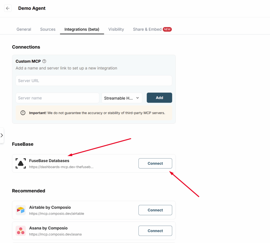Focus the Server URL input field

[x=94, y=81]
